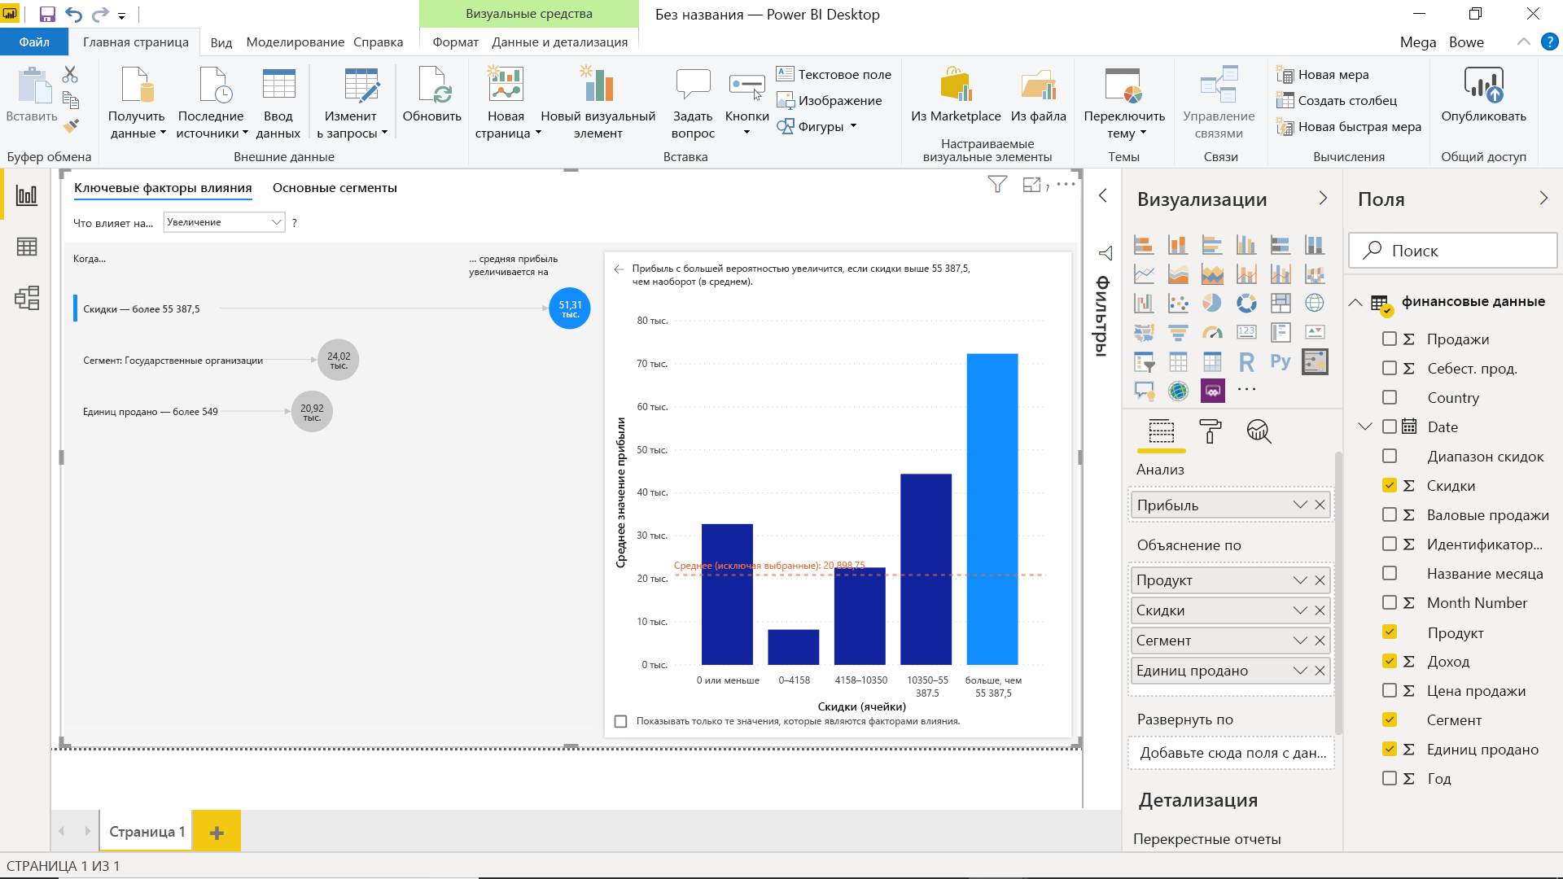This screenshot has height=879, width=1563.
Task: Open the Model relationships view in sidebar
Action: tap(27, 298)
